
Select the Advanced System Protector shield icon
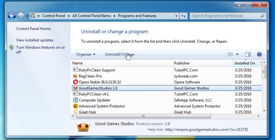tap(75, 106)
